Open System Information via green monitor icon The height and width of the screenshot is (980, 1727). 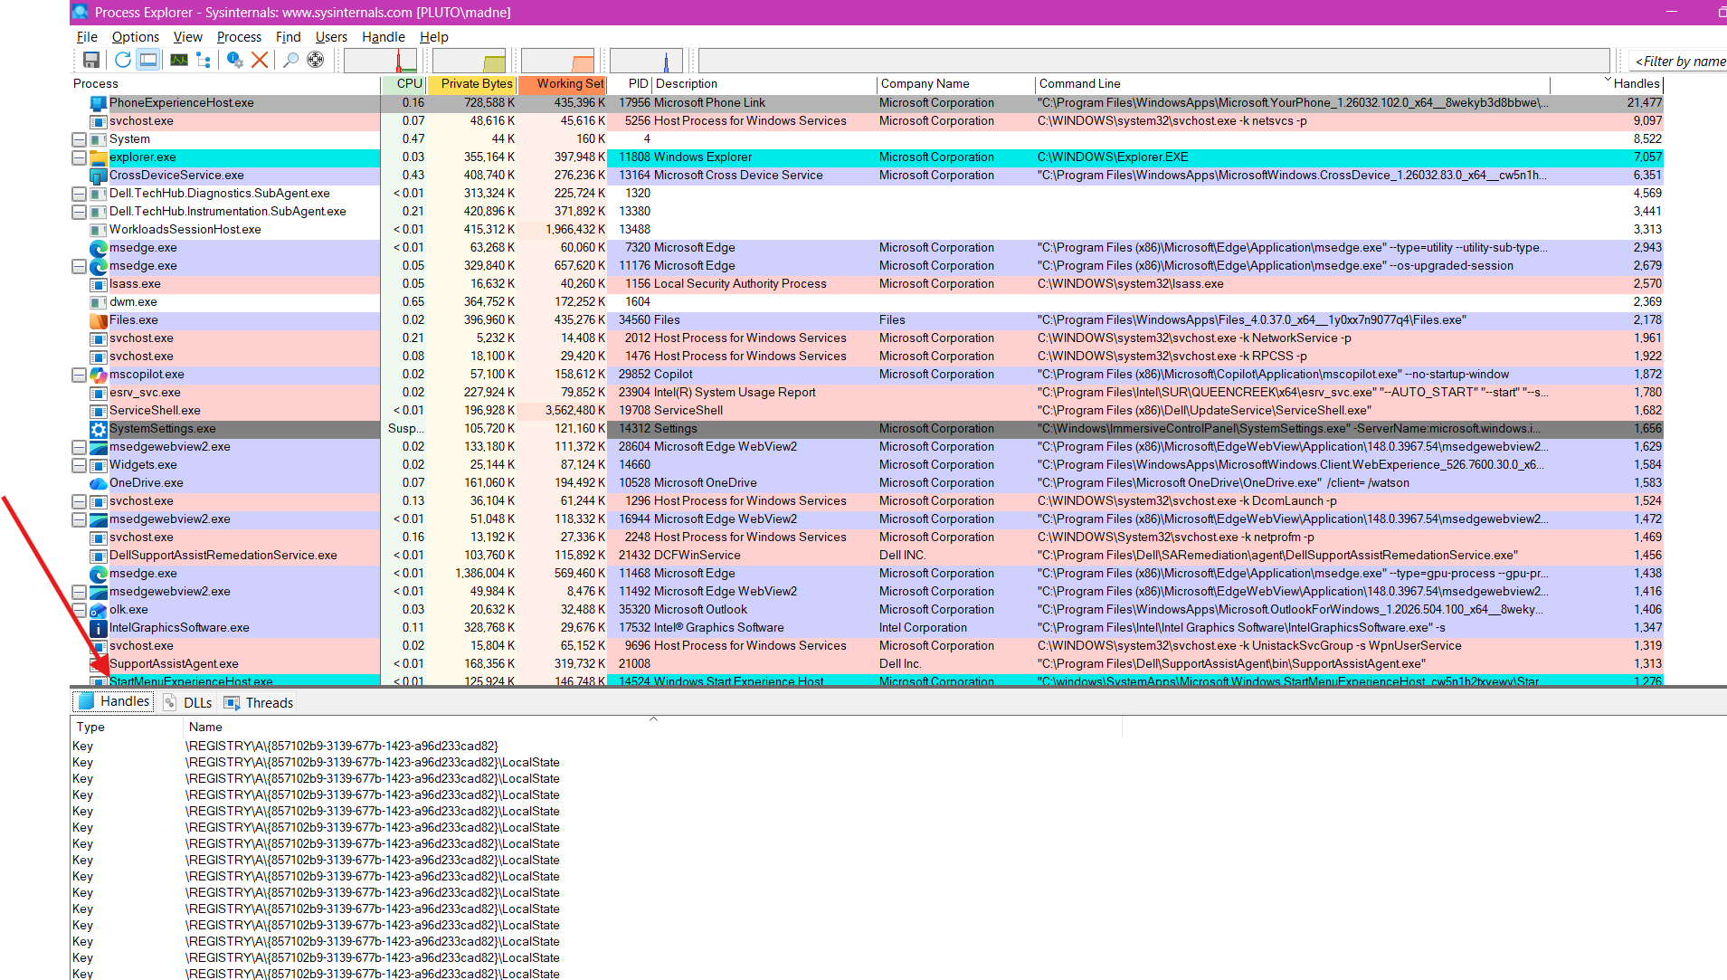pos(179,60)
